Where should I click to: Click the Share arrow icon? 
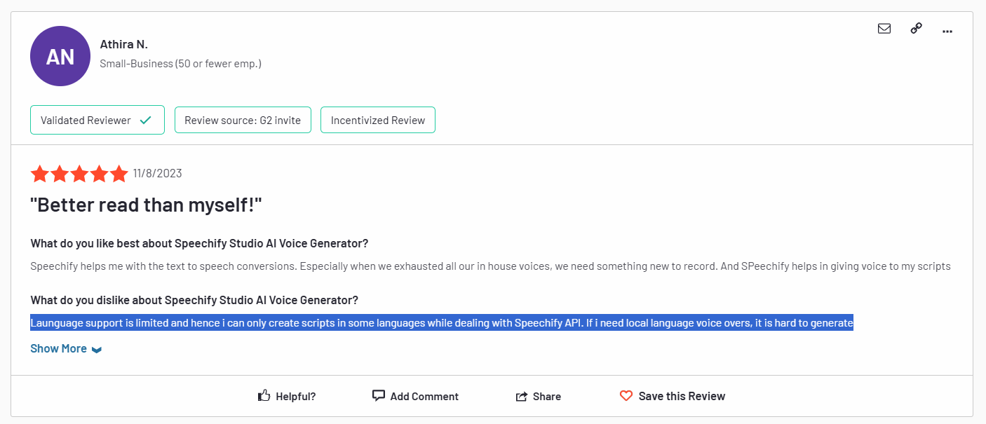[x=522, y=397]
